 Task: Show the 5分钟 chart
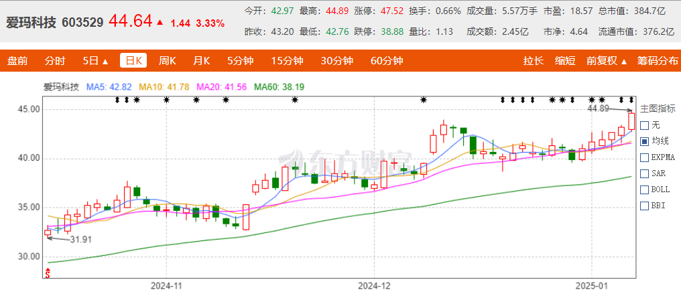point(241,61)
